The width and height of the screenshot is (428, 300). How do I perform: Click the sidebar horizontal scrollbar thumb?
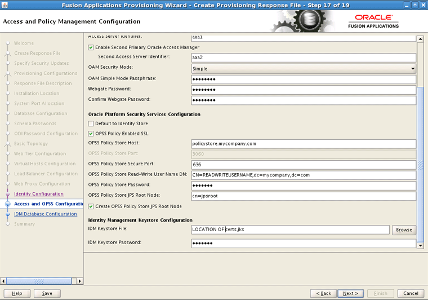tap(39, 281)
